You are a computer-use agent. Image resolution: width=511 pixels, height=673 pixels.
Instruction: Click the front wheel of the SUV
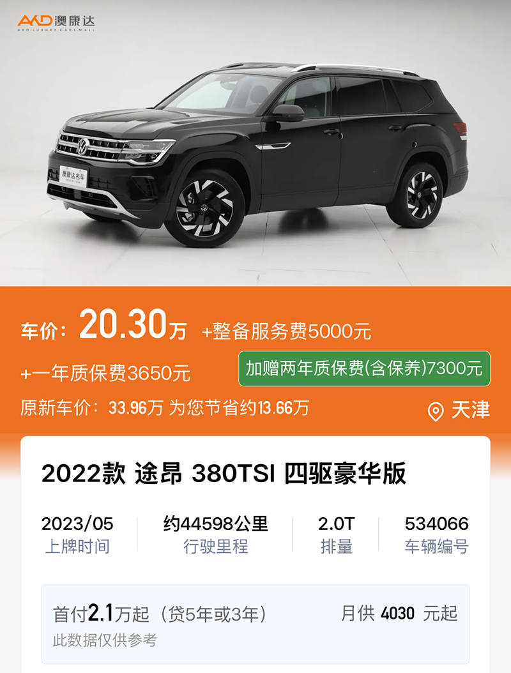(x=204, y=208)
